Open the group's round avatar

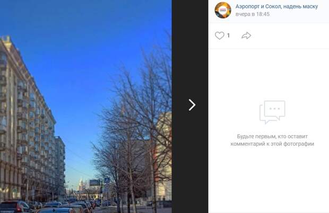coord(223,10)
